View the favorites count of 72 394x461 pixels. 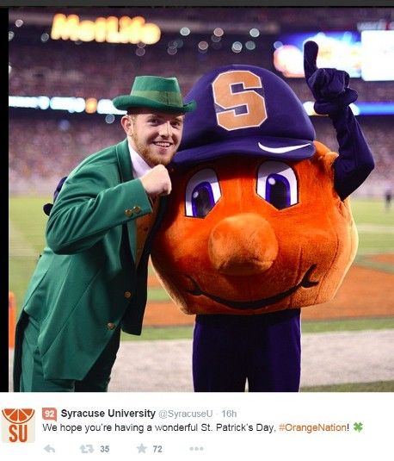pos(157,449)
